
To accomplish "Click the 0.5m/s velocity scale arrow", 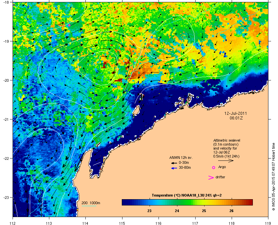I will point(226,160).
